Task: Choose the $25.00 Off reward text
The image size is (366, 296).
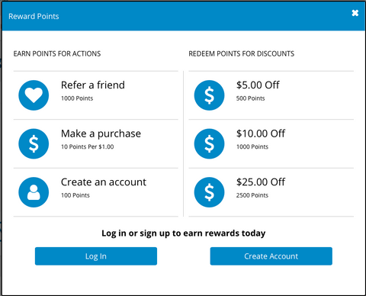Action: click(261, 182)
